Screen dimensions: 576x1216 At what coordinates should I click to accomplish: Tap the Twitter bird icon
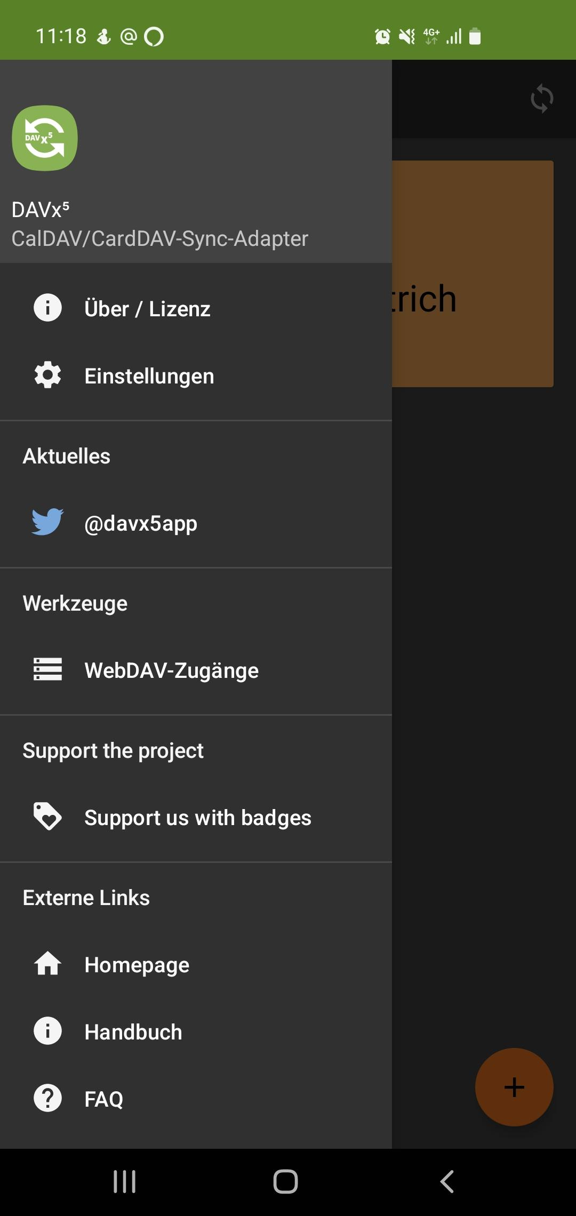[x=47, y=522]
